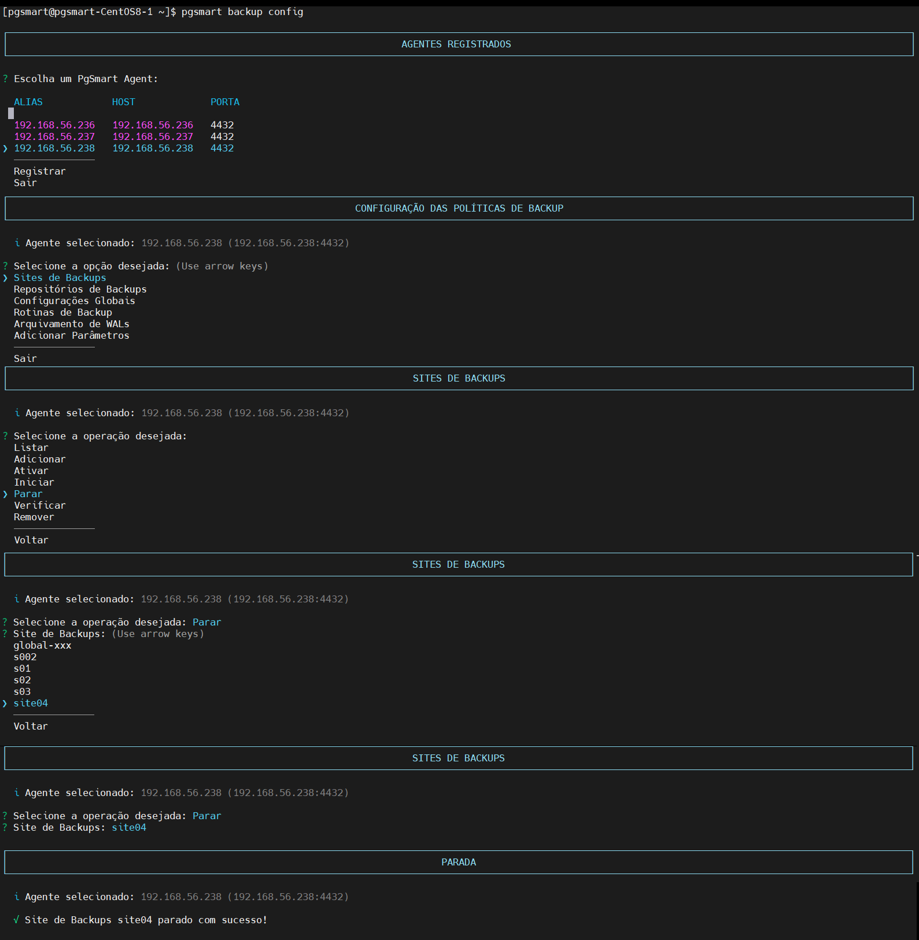Click the selection arrow beside Parar
The image size is (919, 940).
point(5,494)
